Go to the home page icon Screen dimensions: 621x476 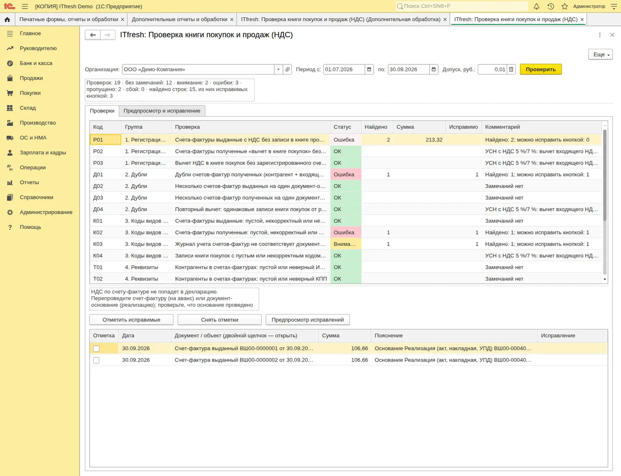(x=7, y=20)
